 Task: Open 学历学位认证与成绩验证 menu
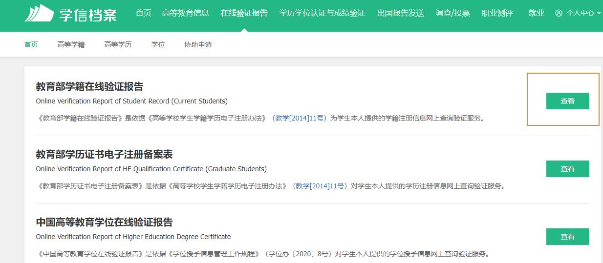tap(323, 13)
